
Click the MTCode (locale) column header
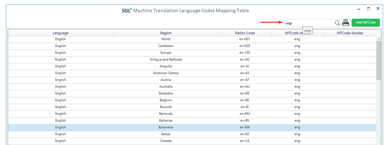pyautogui.click(x=350, y=33)
